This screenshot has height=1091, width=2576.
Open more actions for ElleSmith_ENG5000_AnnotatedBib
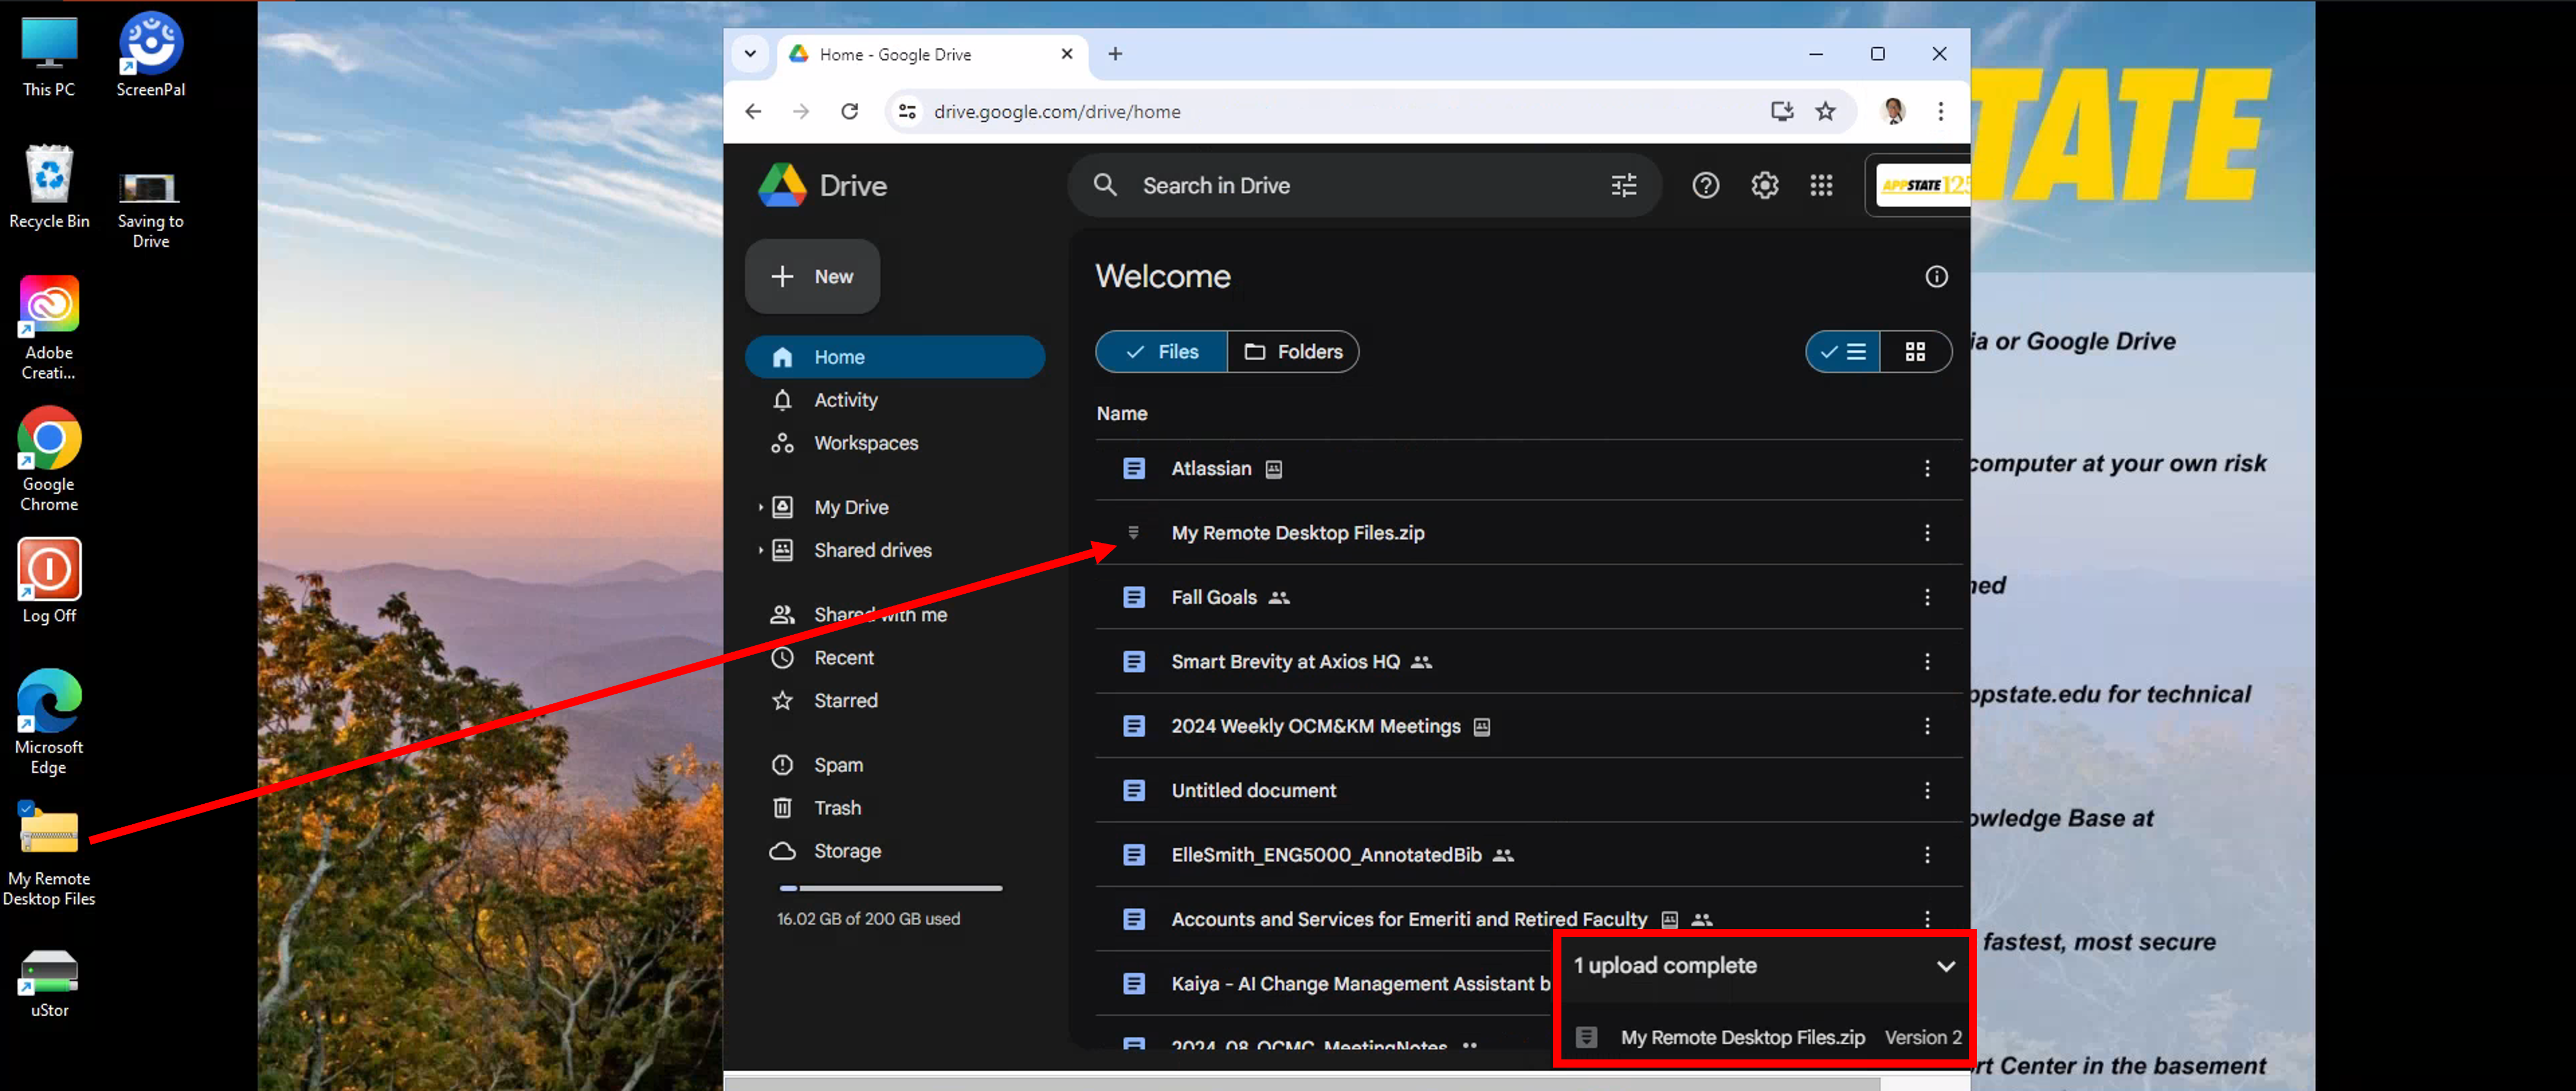tap(1927, 855)
